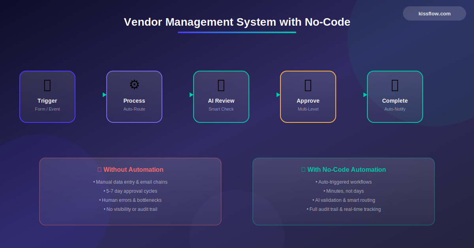Click the icon above AI Review label

coord(221,85)
